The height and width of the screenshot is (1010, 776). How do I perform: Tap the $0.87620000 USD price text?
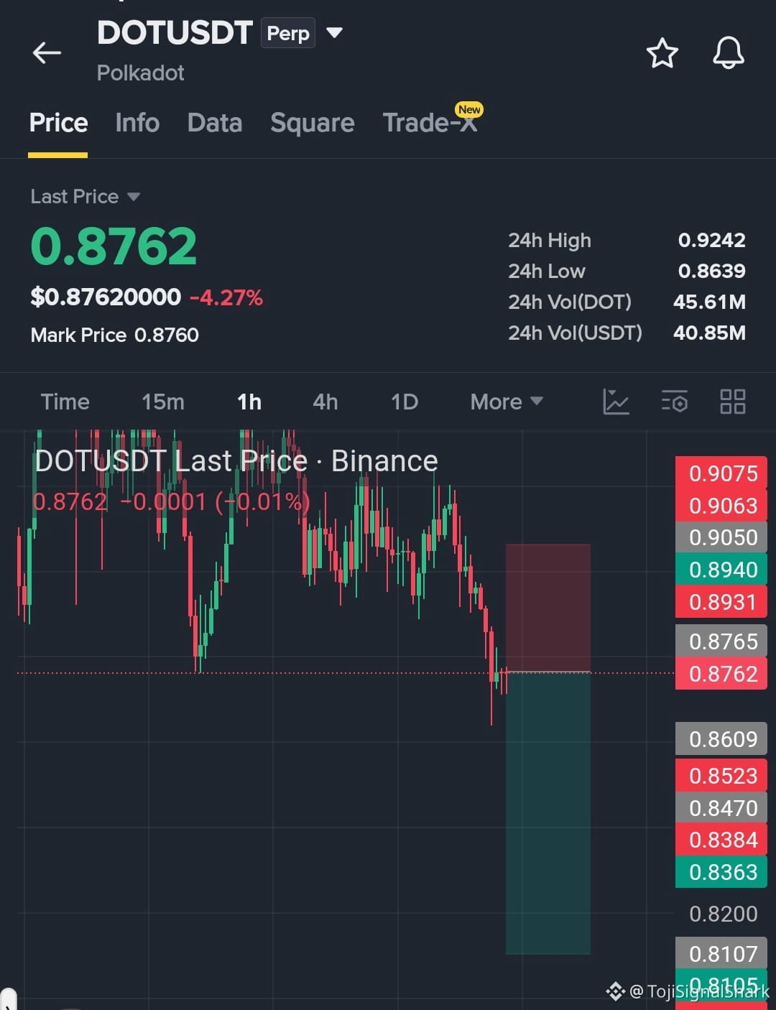pos(106,297)
